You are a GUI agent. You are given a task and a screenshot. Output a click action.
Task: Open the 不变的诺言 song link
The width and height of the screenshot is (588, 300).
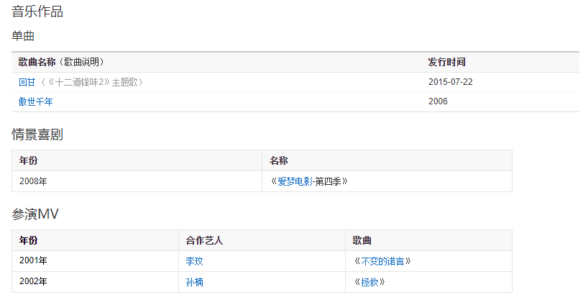pyautogui.click(x=386, y=261)
